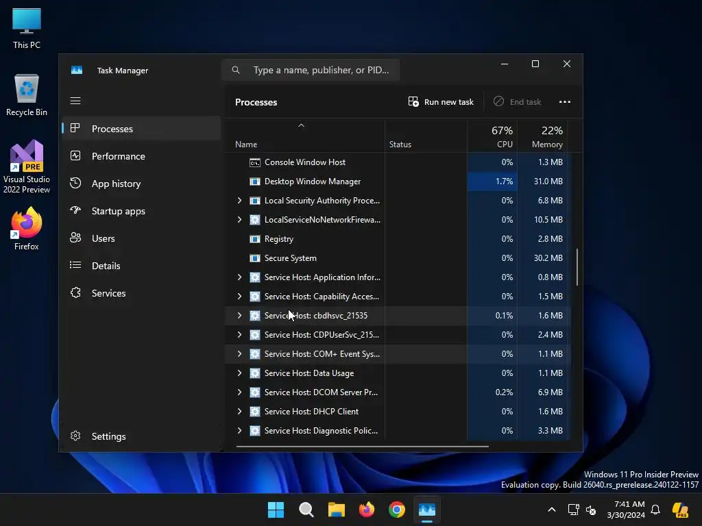Click the Service Host: DHCP Client gear icon
The width and height of the screenshot is (702, 526).
(x=255, y=412)
